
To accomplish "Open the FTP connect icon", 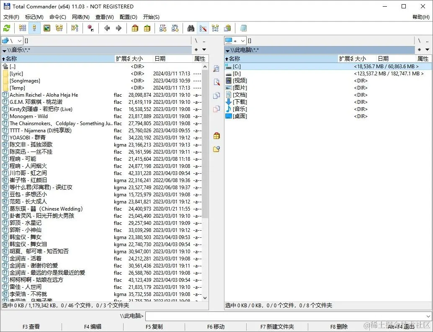I will [x=163, y=28].
